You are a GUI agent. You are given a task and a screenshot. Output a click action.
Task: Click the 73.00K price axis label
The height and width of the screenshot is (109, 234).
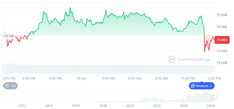221,63
